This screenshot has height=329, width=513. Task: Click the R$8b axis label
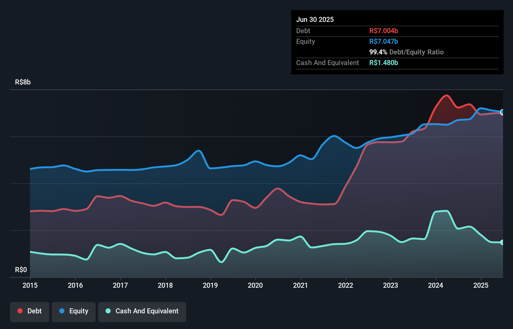click(22, 82)
